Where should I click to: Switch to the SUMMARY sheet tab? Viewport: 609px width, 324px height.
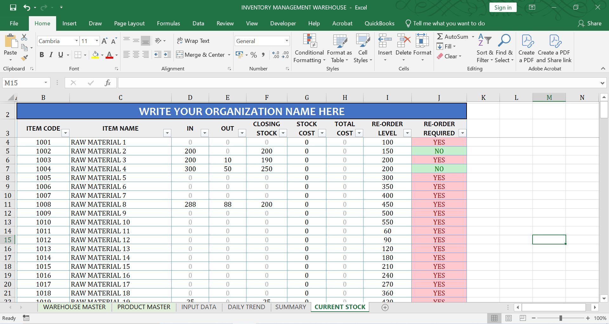291,307
